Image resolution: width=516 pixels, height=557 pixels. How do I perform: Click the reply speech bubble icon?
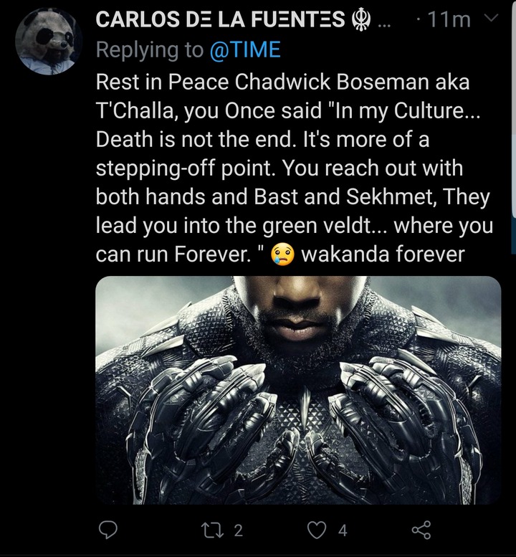coord(107,530)
